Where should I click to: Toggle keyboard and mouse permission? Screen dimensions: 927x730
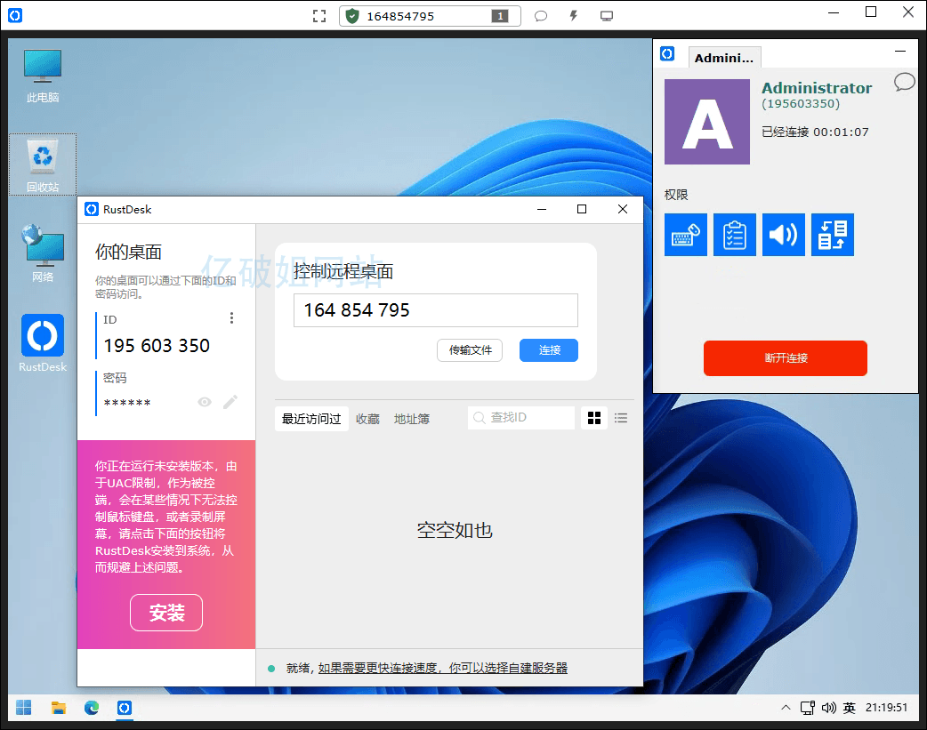pyautogui.click(x=685, y=235)
